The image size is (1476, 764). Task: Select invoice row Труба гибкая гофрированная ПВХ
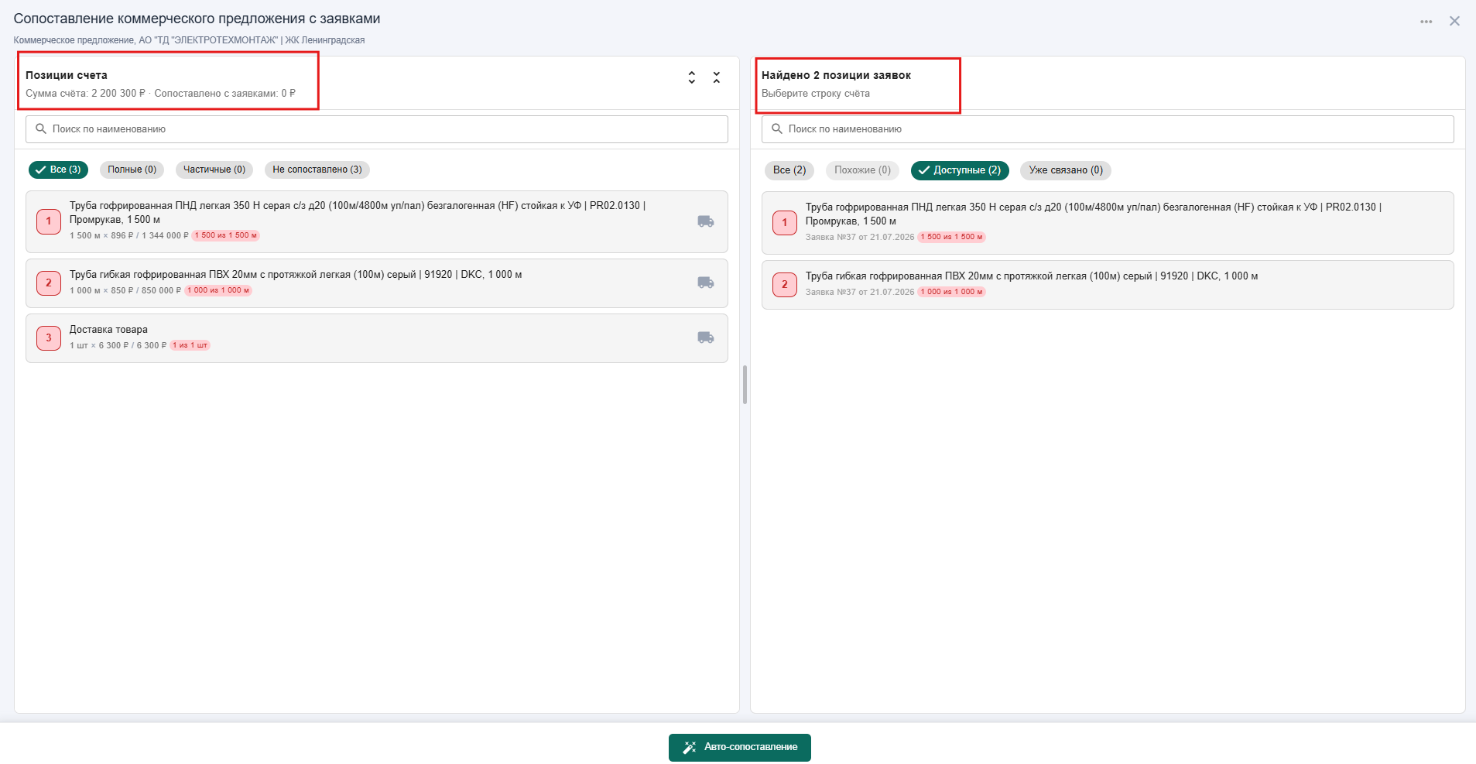(x=377, y=283)
